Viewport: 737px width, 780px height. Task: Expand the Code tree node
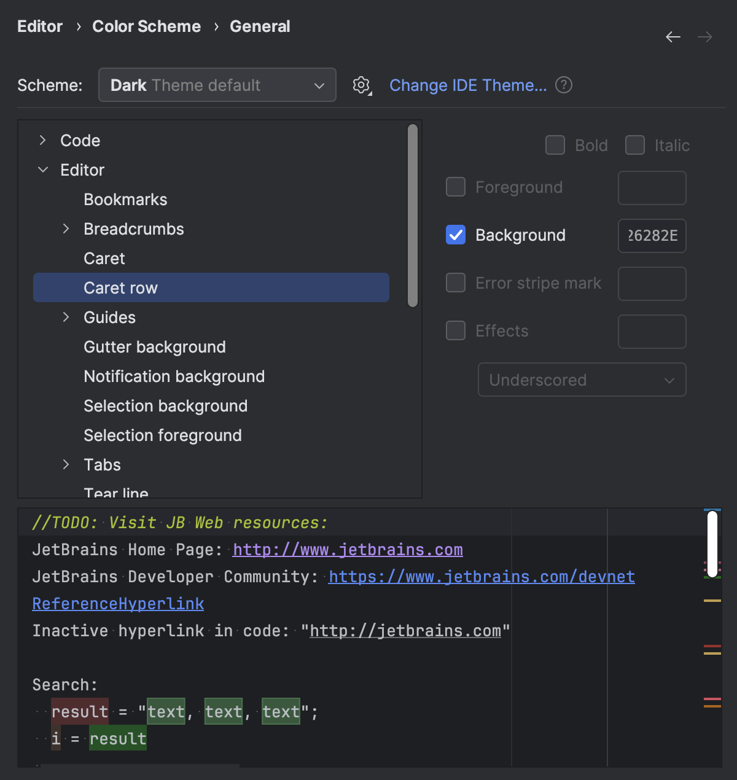coord(42,140)
